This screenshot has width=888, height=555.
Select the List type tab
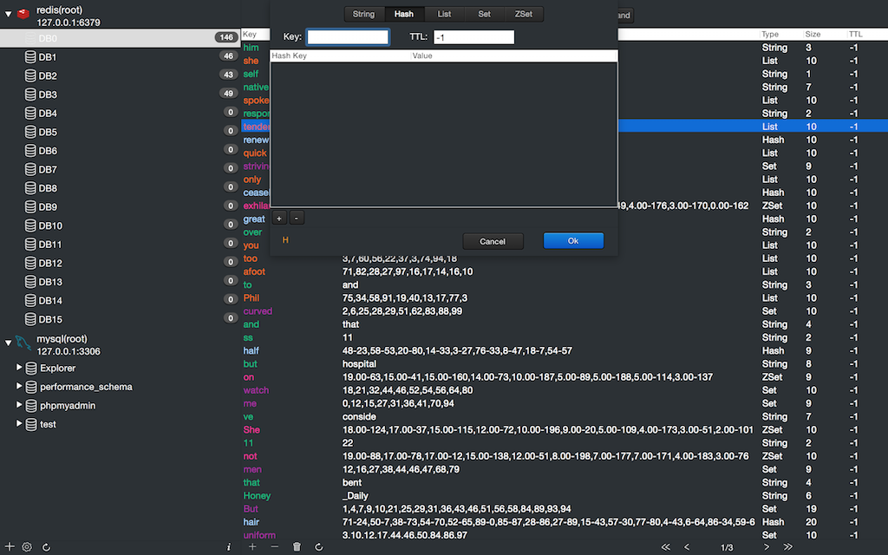coord(444,14)
